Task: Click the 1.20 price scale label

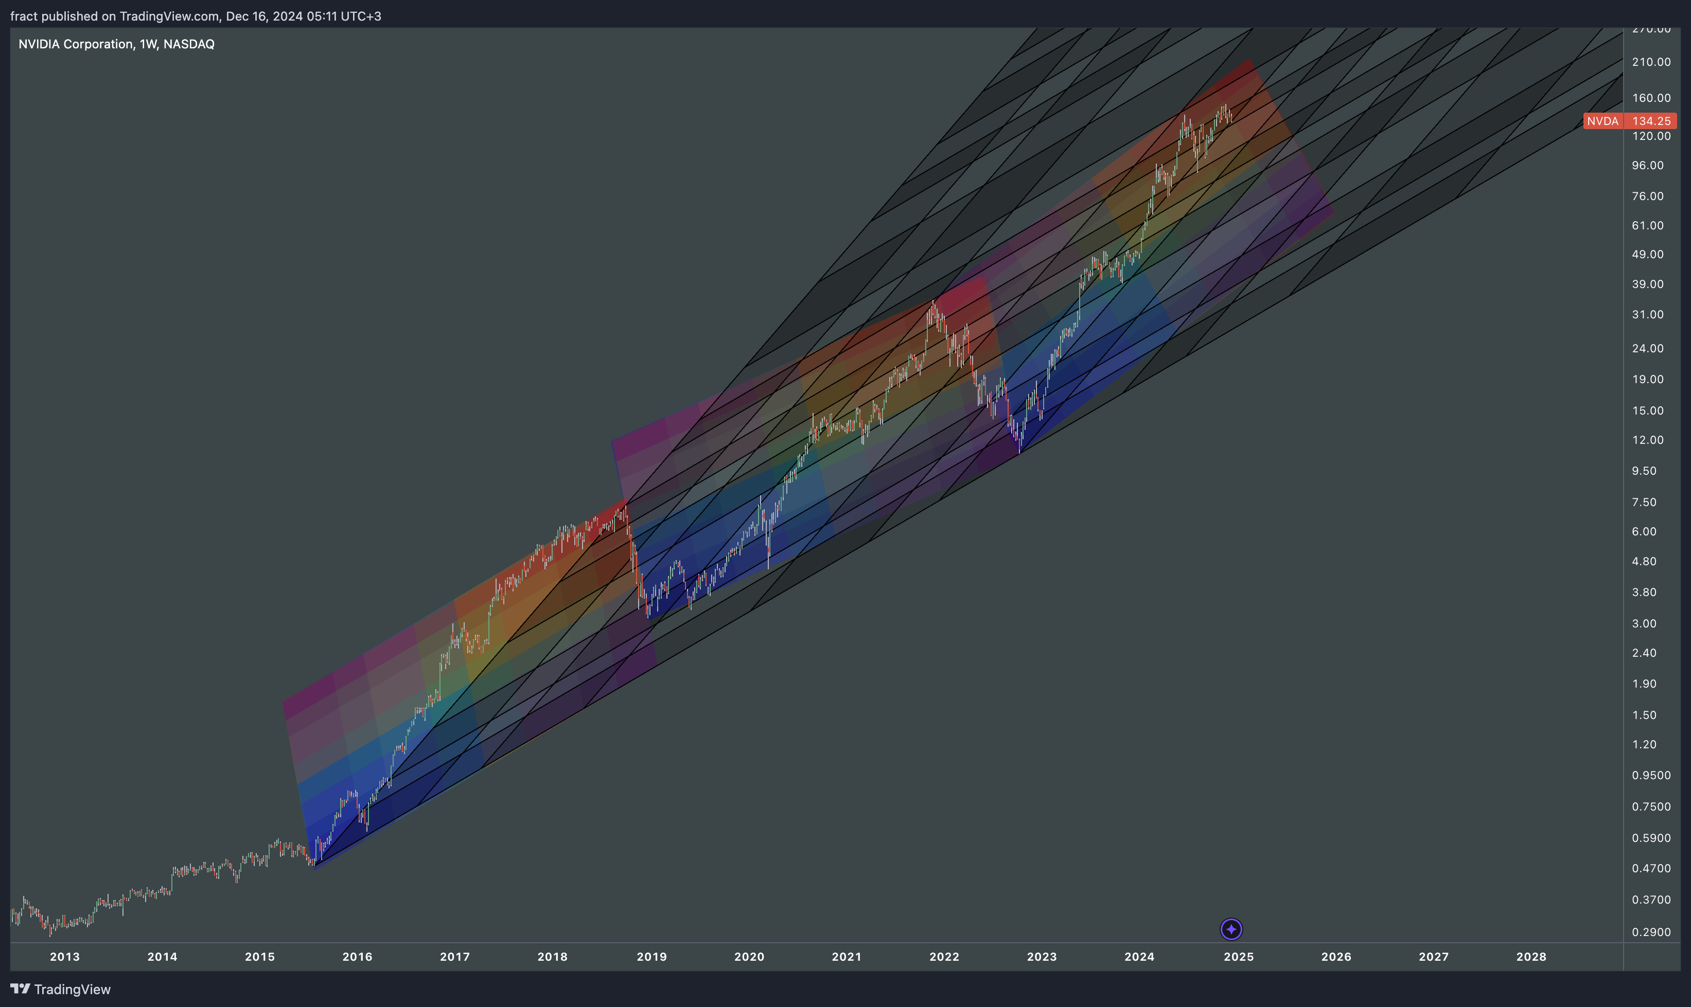Action: (1644, 744)
